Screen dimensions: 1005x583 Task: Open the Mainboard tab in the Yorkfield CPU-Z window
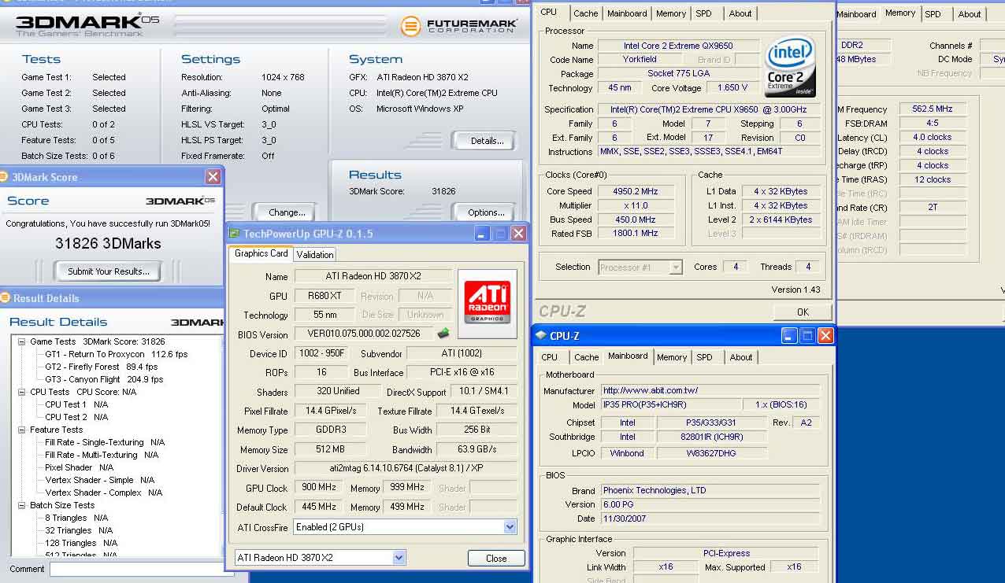(627, 13)
